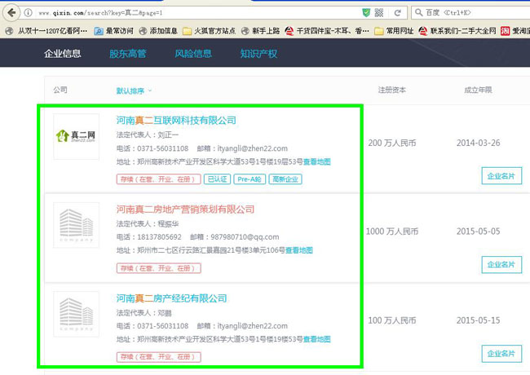This screenshot has height=375, width=530.
Task: View map for 郑州市二七区行云路 address
Action: click(x=299, y=250)
